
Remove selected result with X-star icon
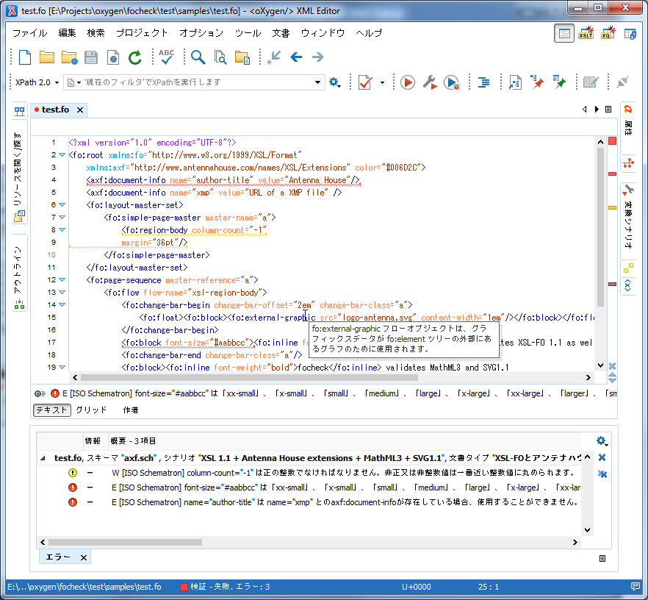[602, 474]
